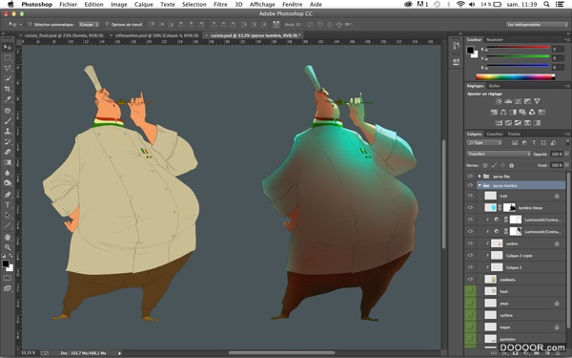Image resolution: width=572 pixels, height=358 pixels.
Task: Select the Hand tool
Action: click(8, 237)
